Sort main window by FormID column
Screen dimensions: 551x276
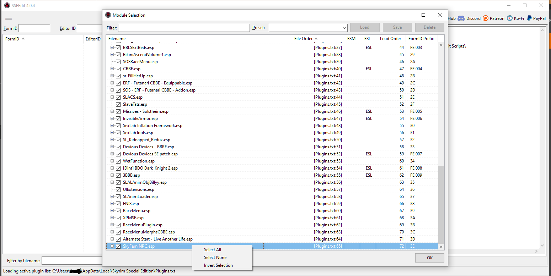[x=43, y=39]
